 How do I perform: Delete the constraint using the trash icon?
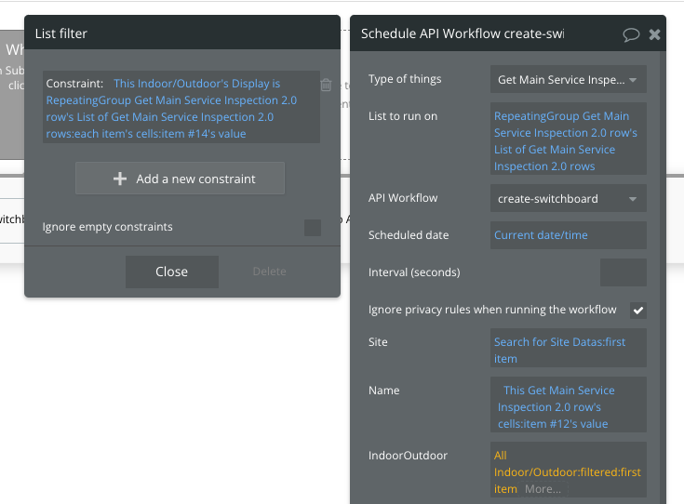(326, 85)
